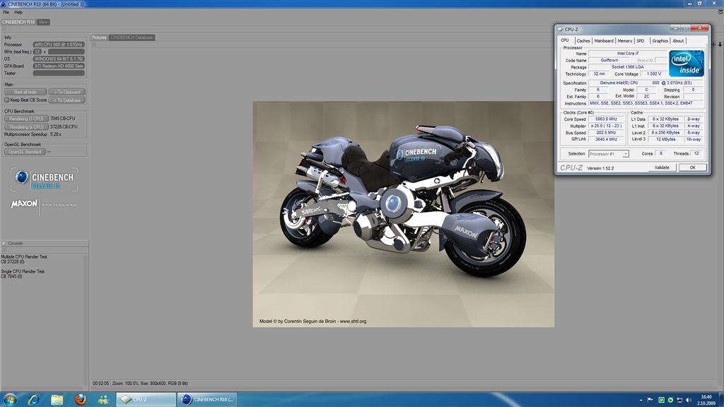The width and height of the screenshot is (724, 407).
Task: Click the Validate button in CPU-Z
Action: click(x=662, y=167)
